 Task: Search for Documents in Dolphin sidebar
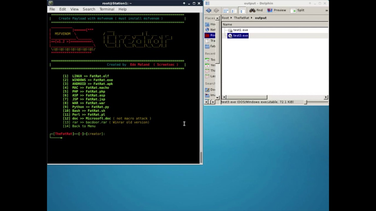pyautogui.click(x=210, y=90)
